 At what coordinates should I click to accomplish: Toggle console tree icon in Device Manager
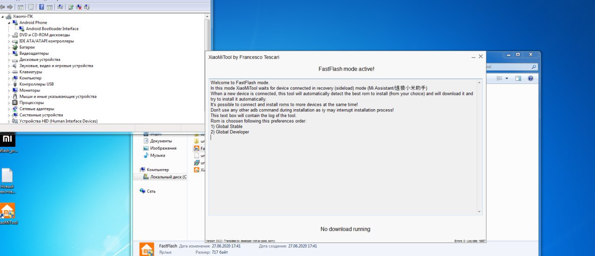pyautogui.click(x=20, y=7)
